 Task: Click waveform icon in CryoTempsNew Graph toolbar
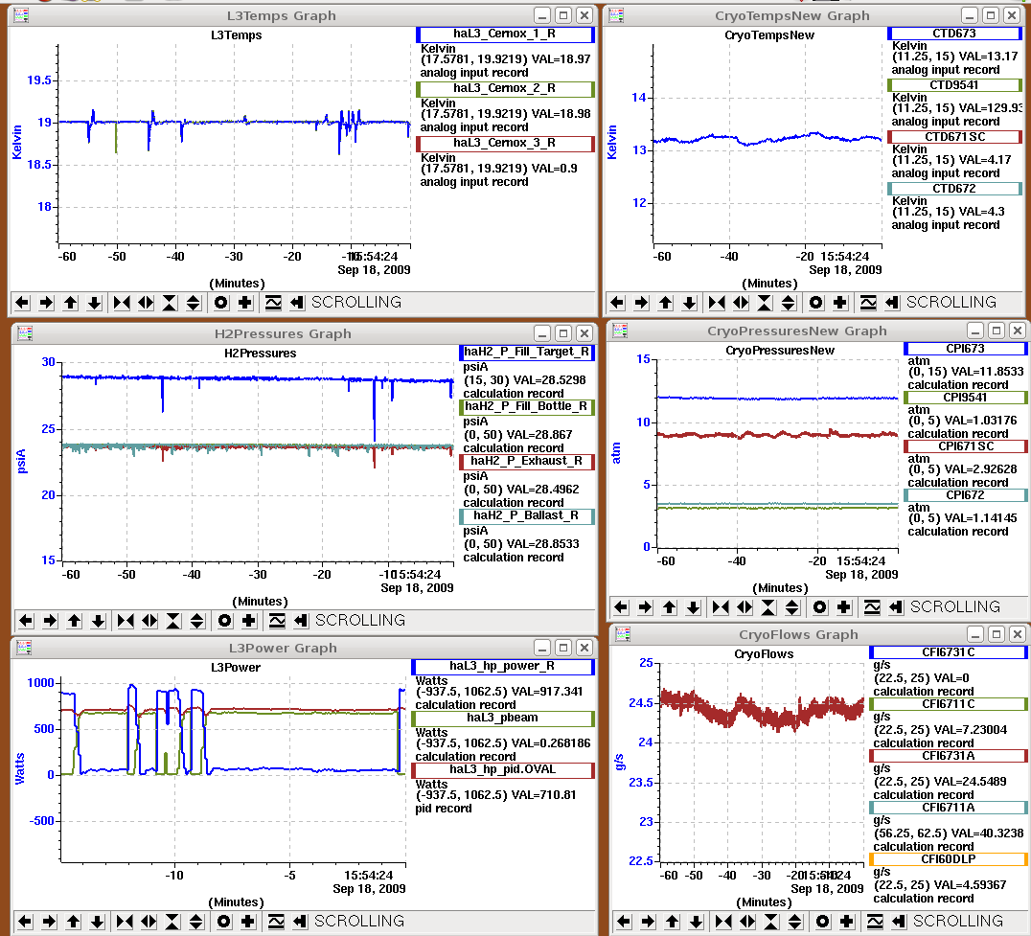[868, 303]
